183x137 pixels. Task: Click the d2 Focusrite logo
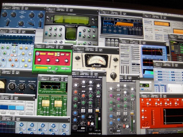point(146,125)
